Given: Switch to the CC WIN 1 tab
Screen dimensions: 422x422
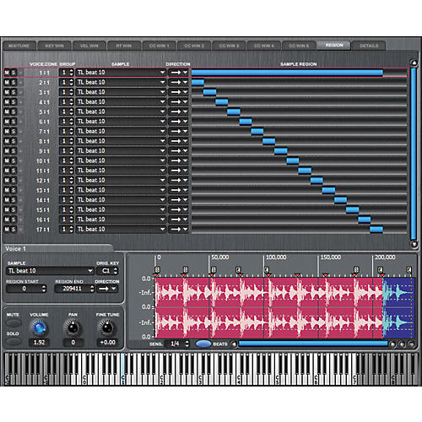Looking at the screenshot, I should pyautogui.click(x=159, y=46).
